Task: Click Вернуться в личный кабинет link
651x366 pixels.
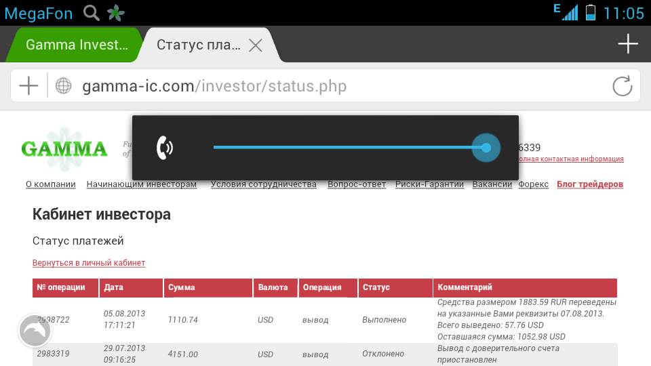Action: coord(89,263)
